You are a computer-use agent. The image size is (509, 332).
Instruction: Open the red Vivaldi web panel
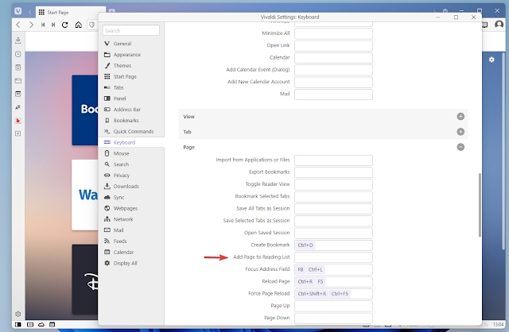18,121
